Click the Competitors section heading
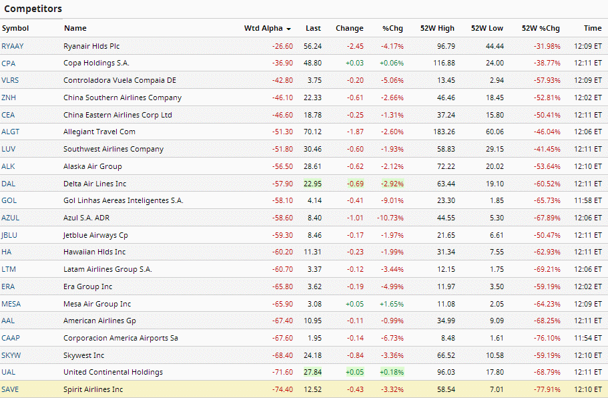608x398 pixels. pos(33,9)
